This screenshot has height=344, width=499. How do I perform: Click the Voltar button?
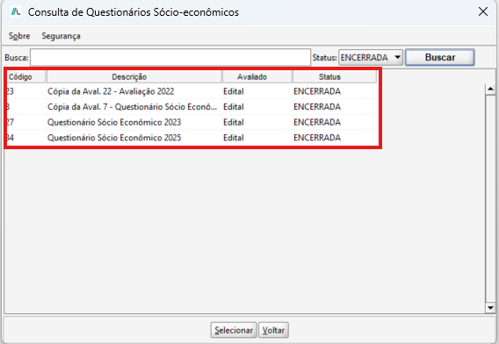point(273,330)
